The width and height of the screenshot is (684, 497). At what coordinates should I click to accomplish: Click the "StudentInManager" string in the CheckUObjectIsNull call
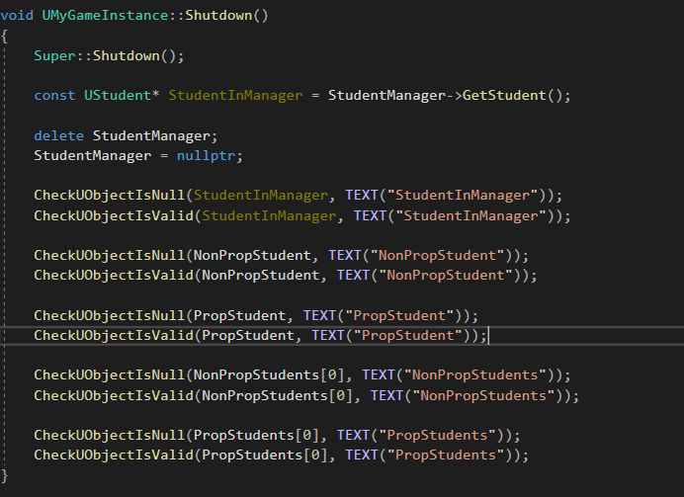[x=463, y=195]
